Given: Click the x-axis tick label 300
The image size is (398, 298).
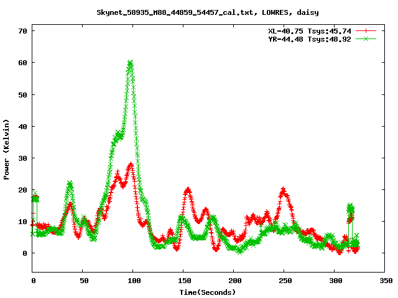Looking at the screenshot, I should (x=336, y=281).
